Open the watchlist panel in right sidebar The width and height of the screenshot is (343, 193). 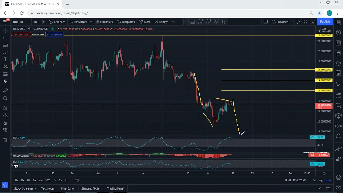pyautogui.click(x=338, y=23)
